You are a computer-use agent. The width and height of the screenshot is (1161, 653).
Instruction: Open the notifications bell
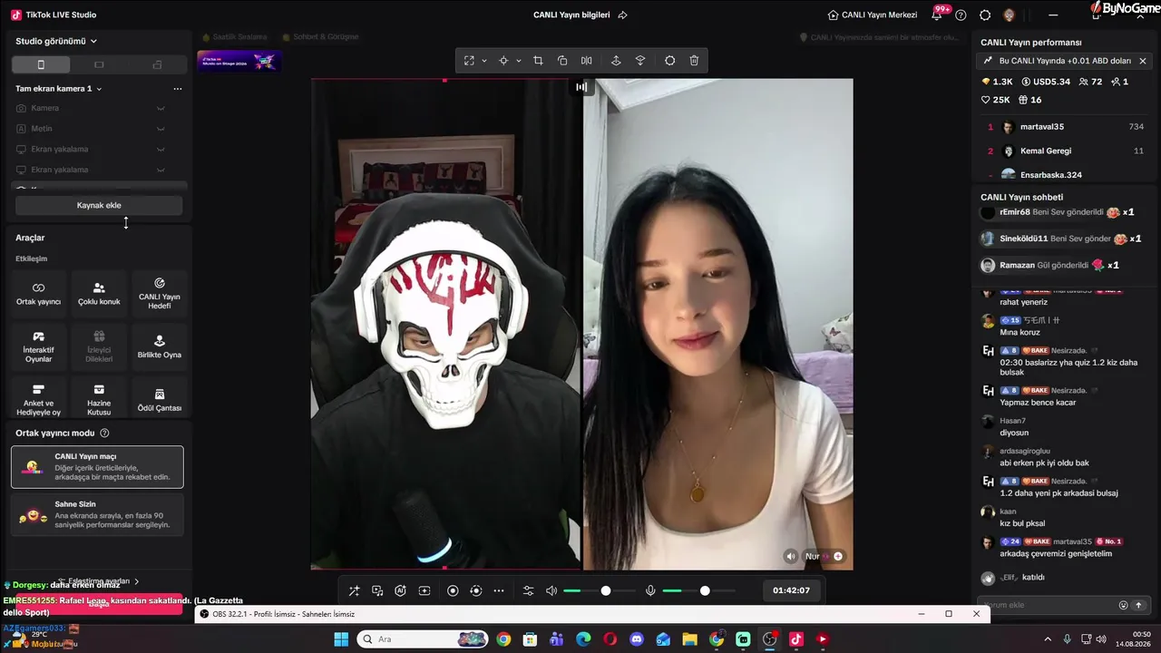(x=937, y=15)
